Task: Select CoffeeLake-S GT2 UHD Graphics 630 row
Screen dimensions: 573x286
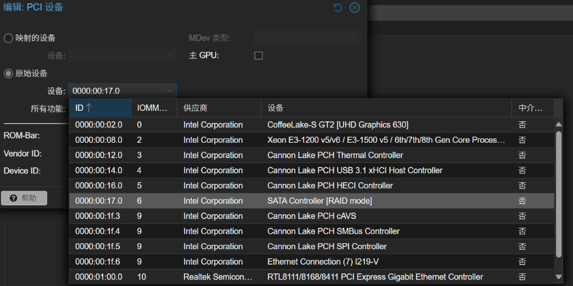Action: [338, 125]
